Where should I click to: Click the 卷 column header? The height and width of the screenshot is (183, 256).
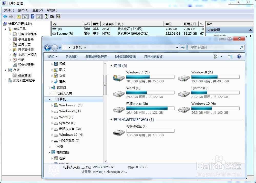click(67, 24)
